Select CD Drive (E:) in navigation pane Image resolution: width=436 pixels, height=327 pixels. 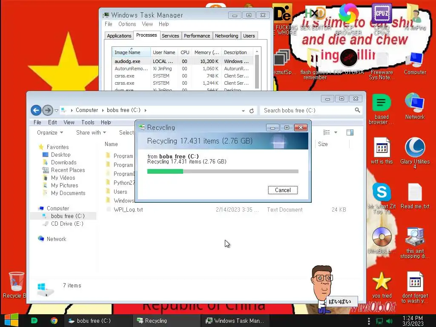click(67, 224)
